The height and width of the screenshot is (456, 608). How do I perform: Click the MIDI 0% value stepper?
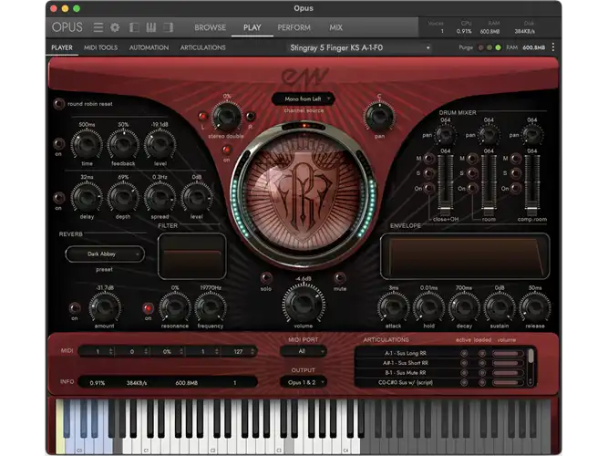click(x=181, y=351)
